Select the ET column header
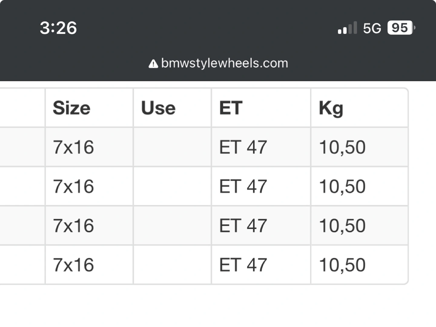This screenshot has width=436, height=327. (x=231, y=108)
